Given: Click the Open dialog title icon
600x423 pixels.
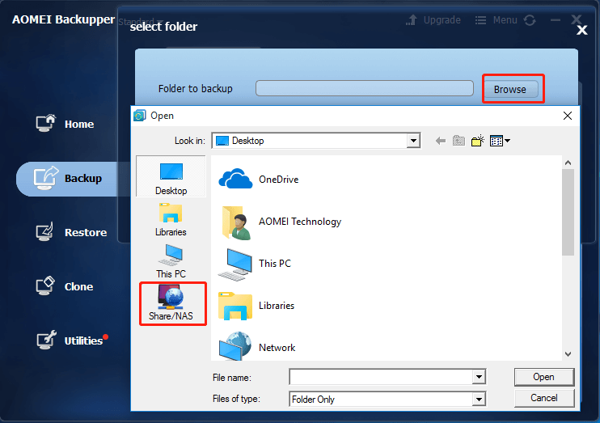Looking at the screenshot, I should pos(140,116).
